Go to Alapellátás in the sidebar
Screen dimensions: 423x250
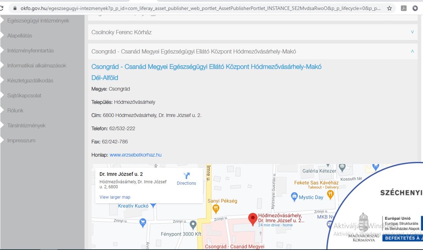coord(20,36)
